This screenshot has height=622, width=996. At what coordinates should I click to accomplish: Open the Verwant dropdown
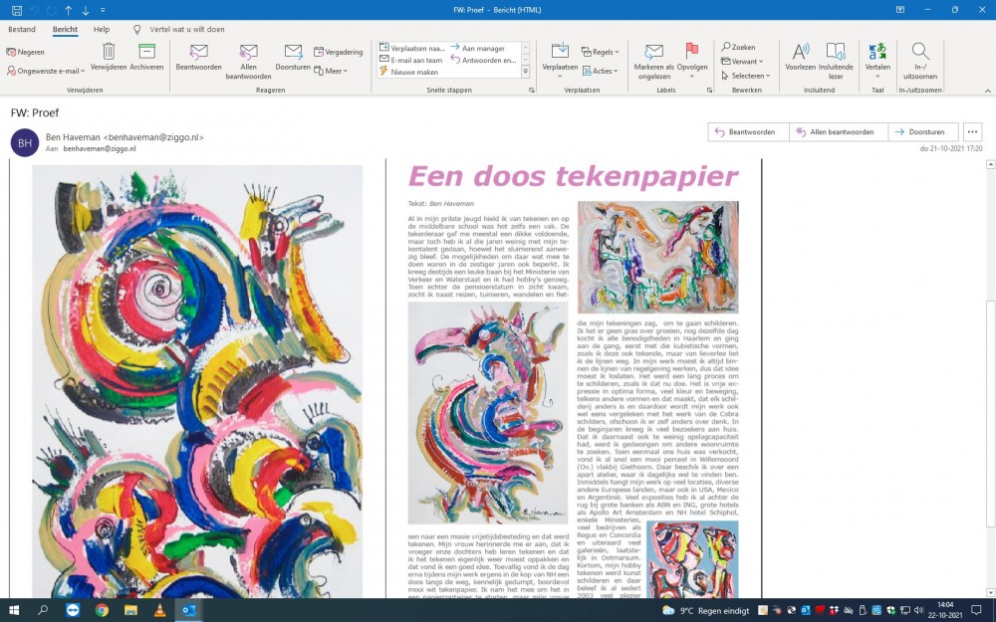point(742,62)
